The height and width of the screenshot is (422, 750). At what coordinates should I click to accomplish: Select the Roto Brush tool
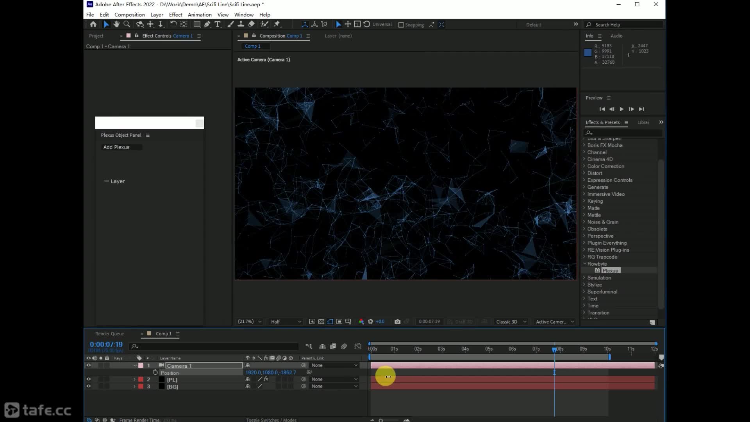coord(264,24)
